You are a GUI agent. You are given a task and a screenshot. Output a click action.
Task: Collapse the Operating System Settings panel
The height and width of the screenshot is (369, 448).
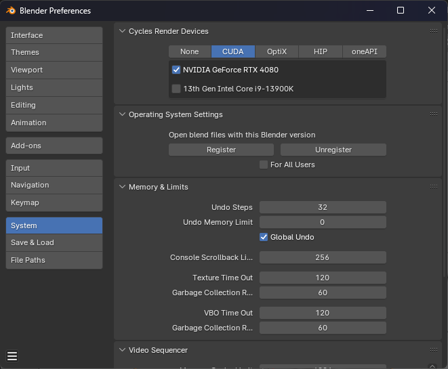tap(122, 114)
